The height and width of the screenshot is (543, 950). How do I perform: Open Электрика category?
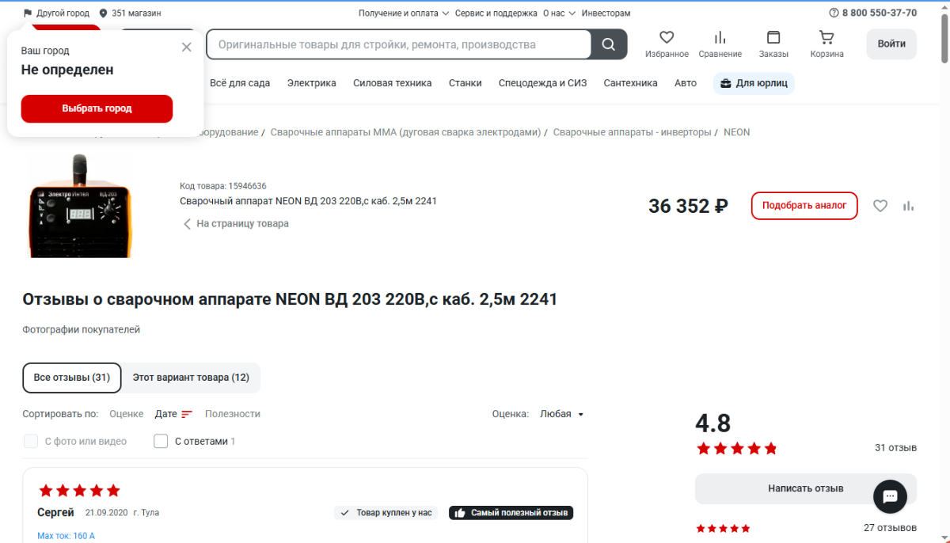click(x=311, y=83)
